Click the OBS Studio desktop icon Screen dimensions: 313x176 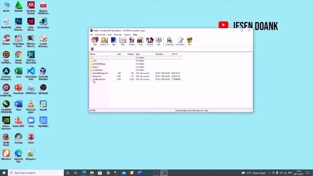(x=43, y=89)
